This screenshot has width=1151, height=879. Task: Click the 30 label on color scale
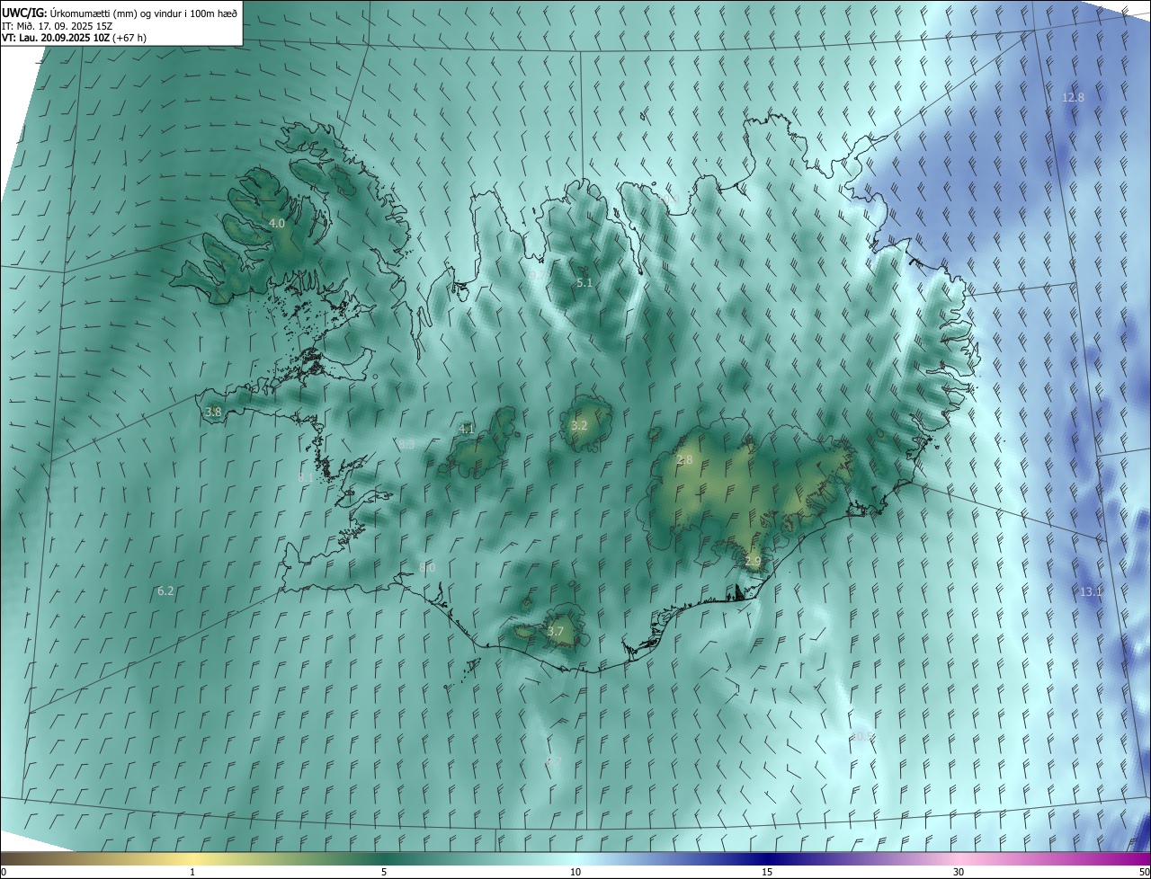click(x=959, y=872)
